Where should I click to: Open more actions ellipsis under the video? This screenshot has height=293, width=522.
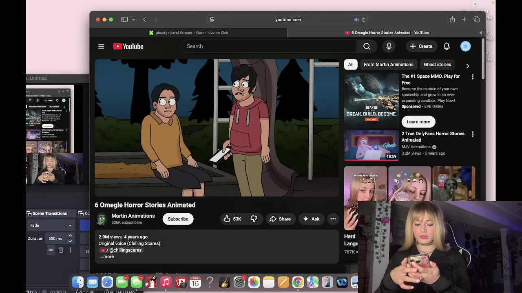pos(333,219)
